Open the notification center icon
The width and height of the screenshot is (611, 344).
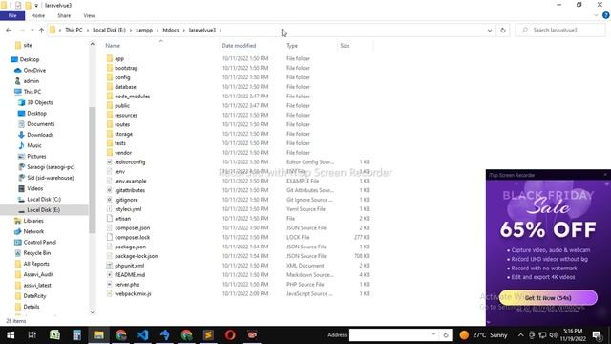click(x=597, y=335)
